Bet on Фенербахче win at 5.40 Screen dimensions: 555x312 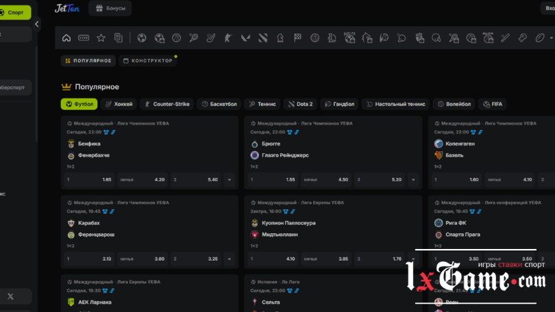(x=196, y=179)
